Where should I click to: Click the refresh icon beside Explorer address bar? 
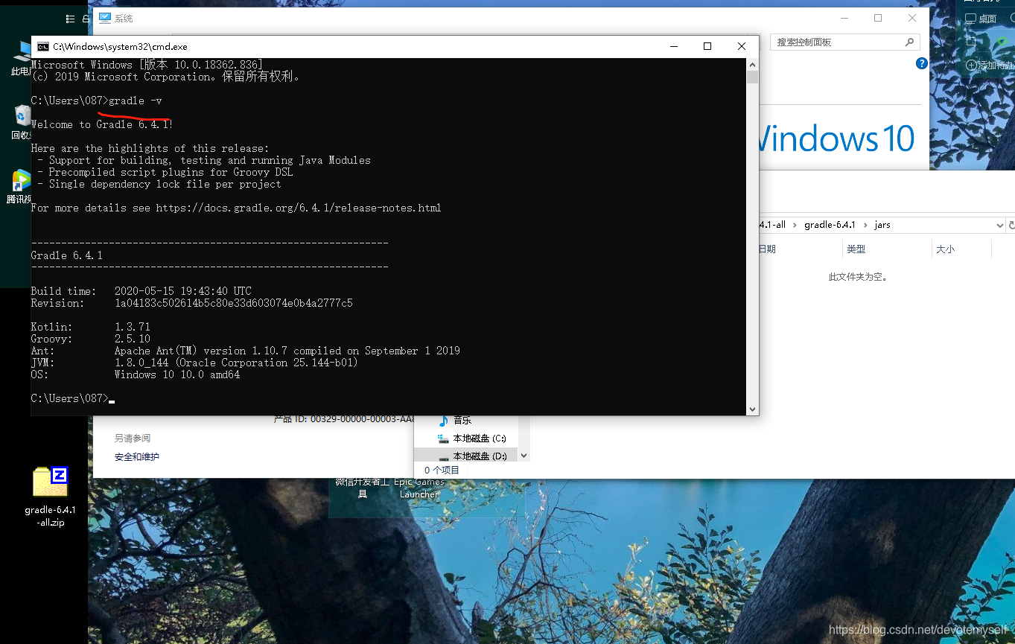(x=1011, y=225)
